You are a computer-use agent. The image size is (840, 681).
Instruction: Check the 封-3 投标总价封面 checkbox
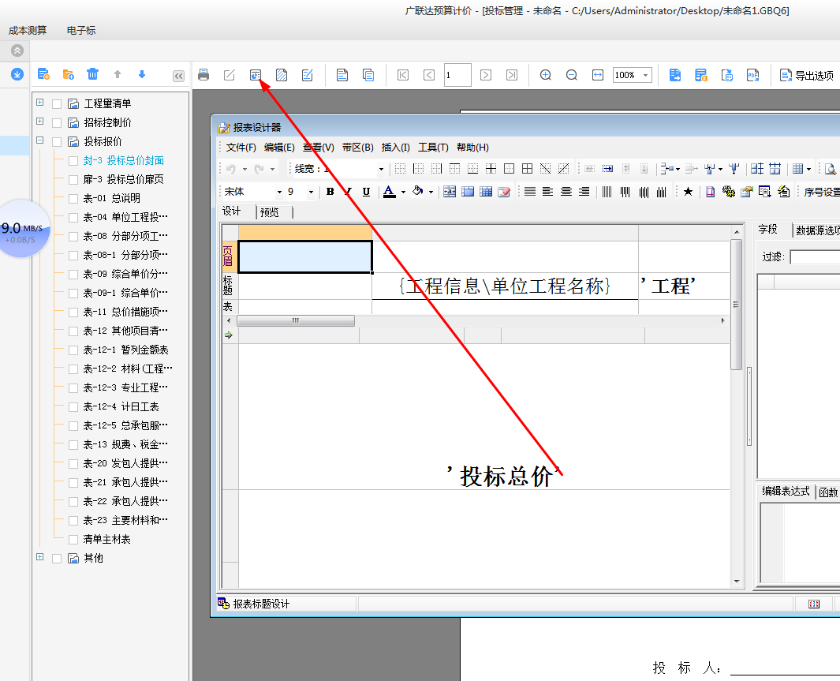73,161
